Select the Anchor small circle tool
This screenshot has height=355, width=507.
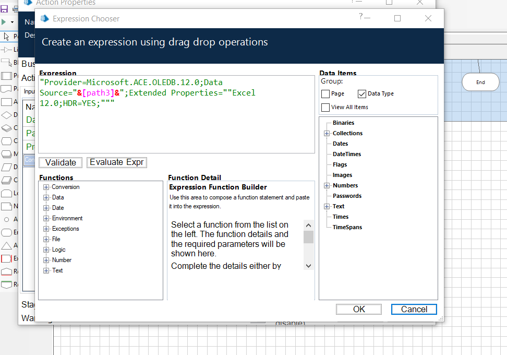(6, 219)
